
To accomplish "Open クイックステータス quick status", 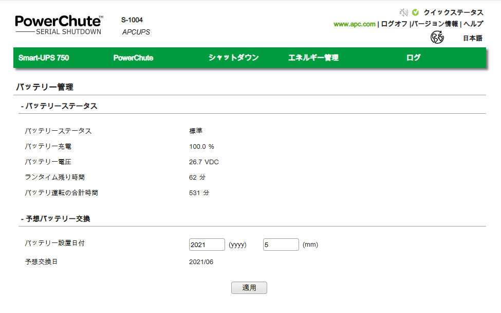I will tap(453, 12).
